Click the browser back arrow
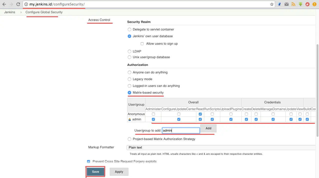 coord(4,4)
